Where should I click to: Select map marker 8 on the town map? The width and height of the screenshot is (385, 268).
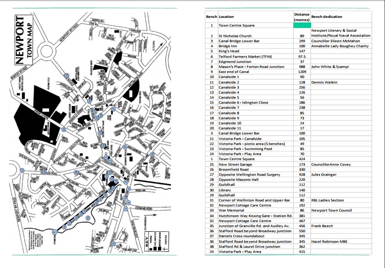click(x=113, y=244)
